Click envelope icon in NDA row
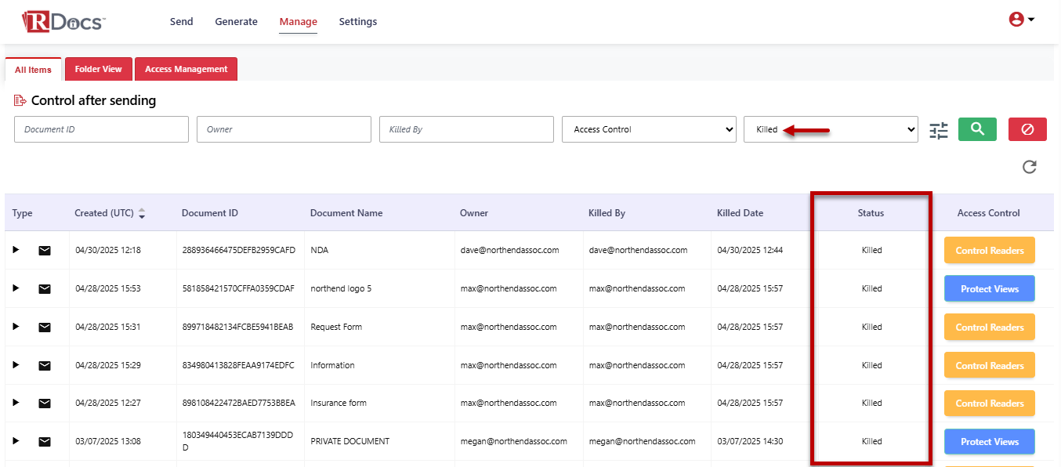The width and height of the screenshot is (1061, 467). tap(45, 251)
